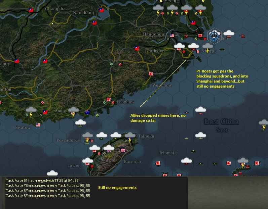The height and width of the screenshot is (209, 268).
Task: Click the Hangchow city label
Action: 154,34
